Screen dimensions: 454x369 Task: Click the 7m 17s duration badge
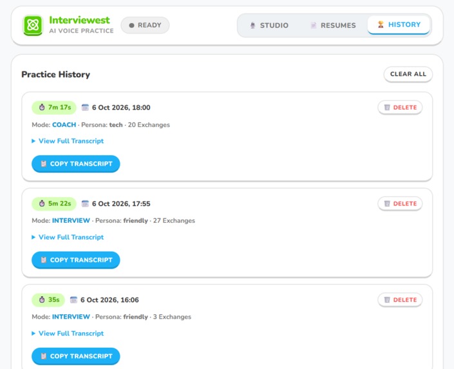tap(54, 108)
